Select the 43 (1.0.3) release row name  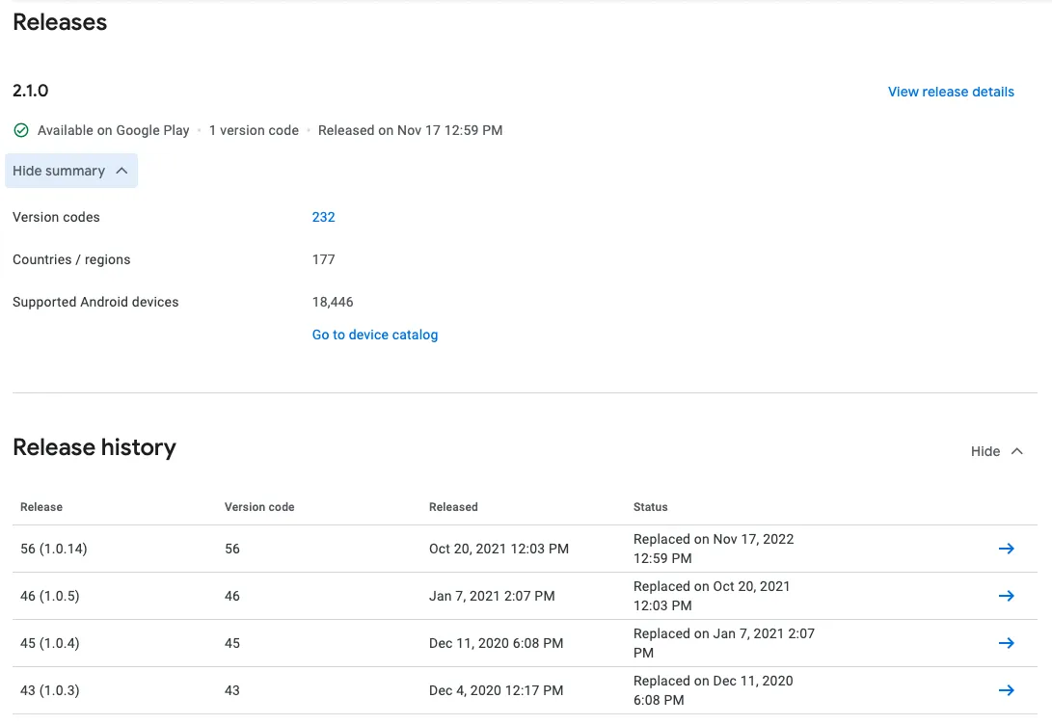pos(50,690)
